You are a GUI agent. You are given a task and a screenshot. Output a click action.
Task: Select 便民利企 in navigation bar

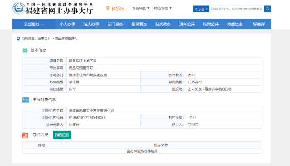pos(139,24)
